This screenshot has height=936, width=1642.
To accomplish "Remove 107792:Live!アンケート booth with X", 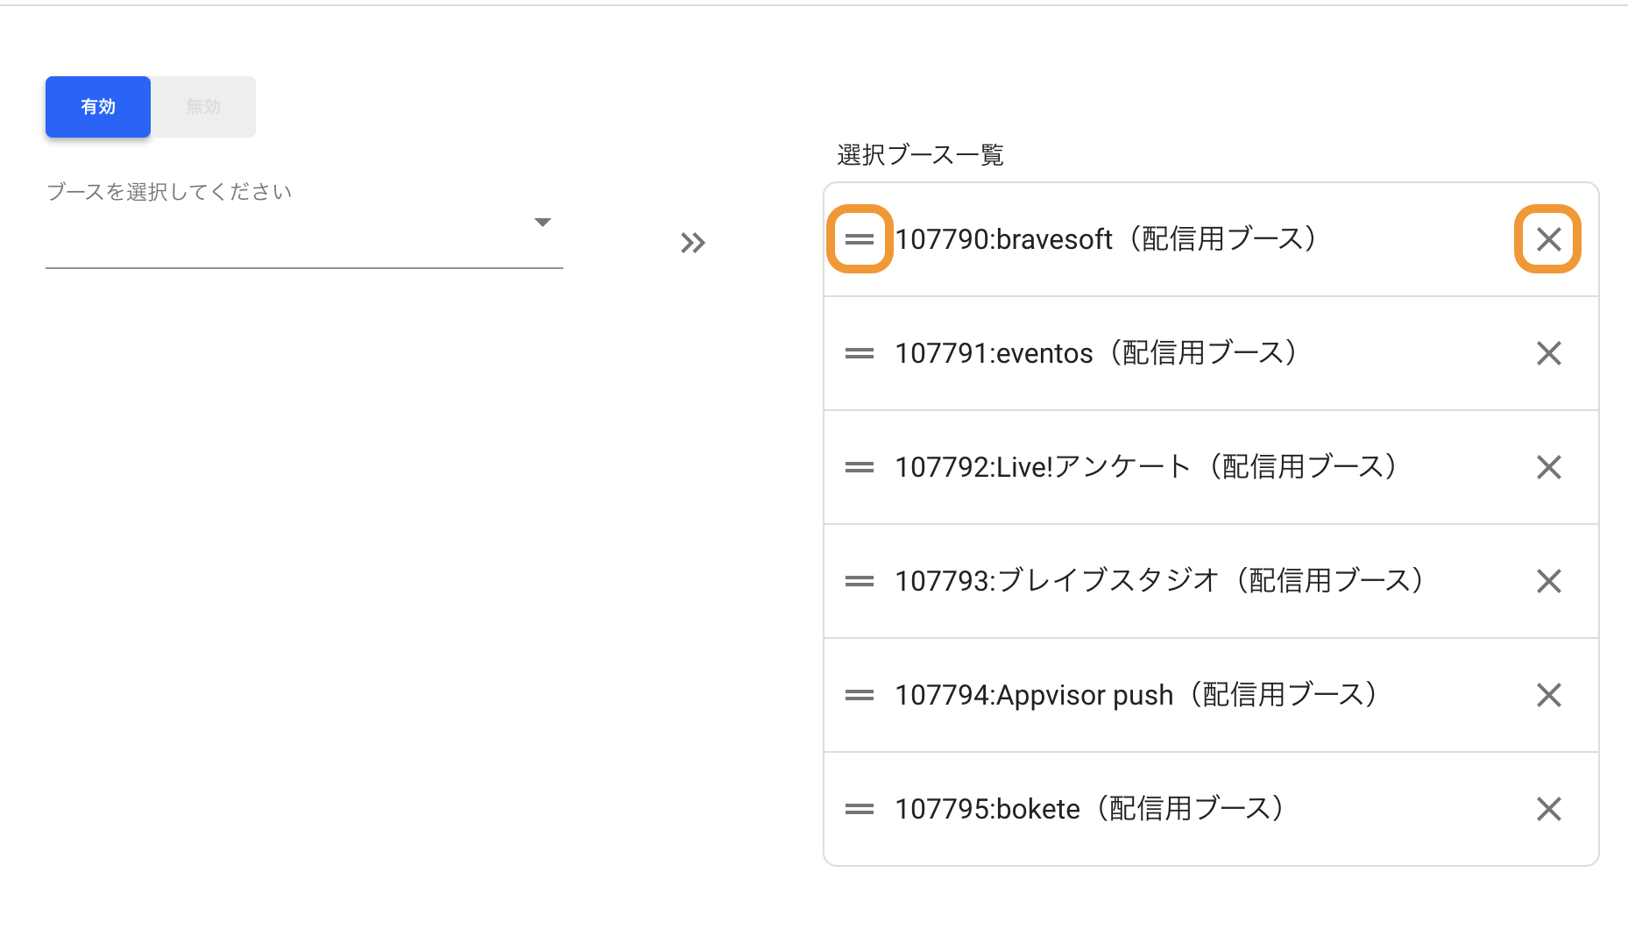I will [x=1548, y=467].
